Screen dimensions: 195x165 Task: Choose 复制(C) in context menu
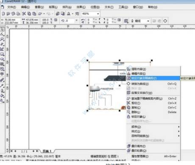click(x=153, y=108)
